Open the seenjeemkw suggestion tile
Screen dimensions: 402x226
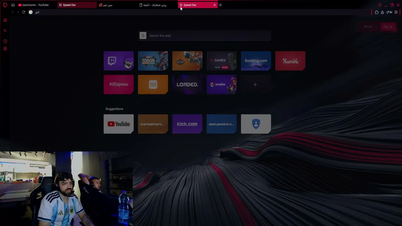pyautogui.click(x=221, y=124)
